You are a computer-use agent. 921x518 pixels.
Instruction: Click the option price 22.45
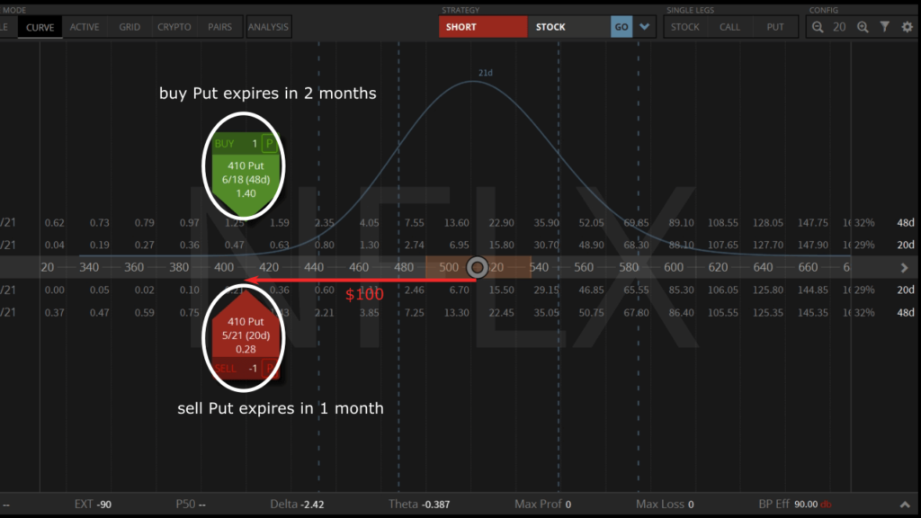point(501,312)
